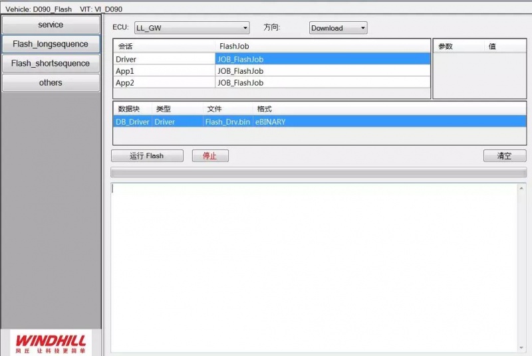The width and height of the screenshot is (532, 356).
Task: Open the others sidebar section
Action: [x=51, y=82]
